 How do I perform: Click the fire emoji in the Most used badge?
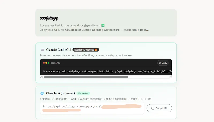(x=96, y=50)
